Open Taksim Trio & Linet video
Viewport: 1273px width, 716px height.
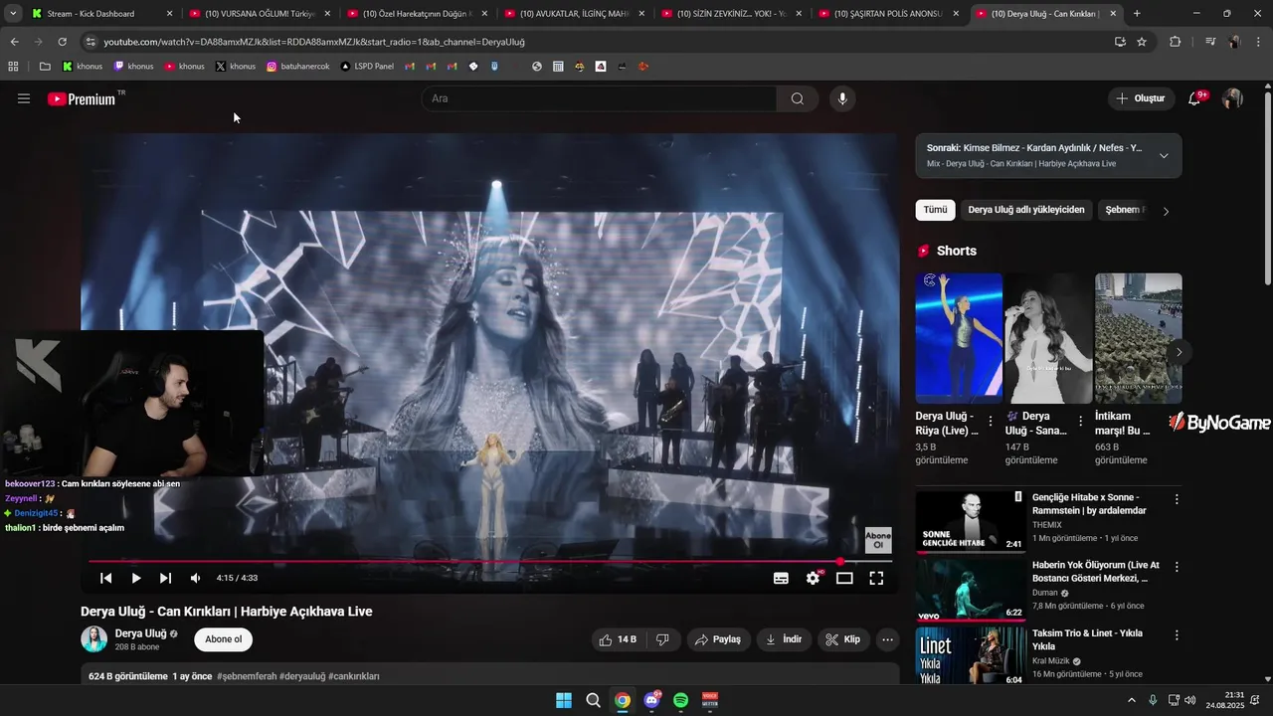(x=971, y=656)
